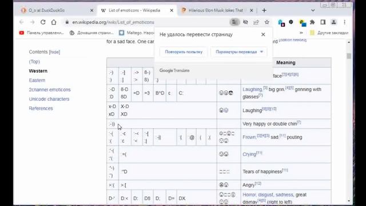Open the Maltego bookmark

(137, 33)
